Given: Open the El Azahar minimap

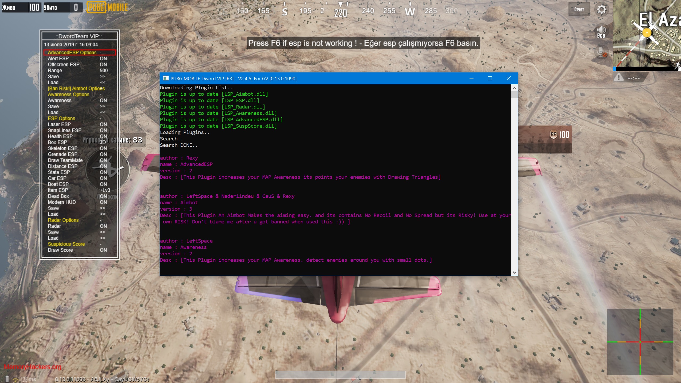Looking at the screenshot, I should click(x=647, y=35).
